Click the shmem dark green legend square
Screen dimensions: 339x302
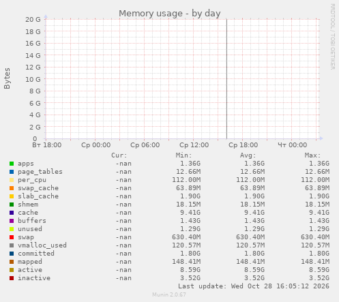click(12, 205)
